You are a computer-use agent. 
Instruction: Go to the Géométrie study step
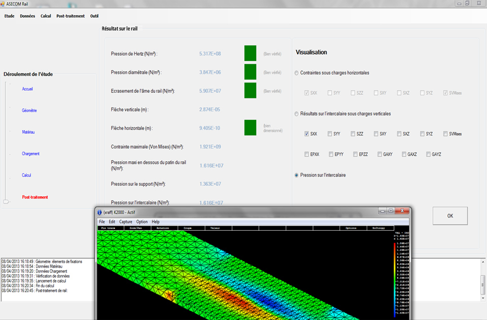(29, 111)
